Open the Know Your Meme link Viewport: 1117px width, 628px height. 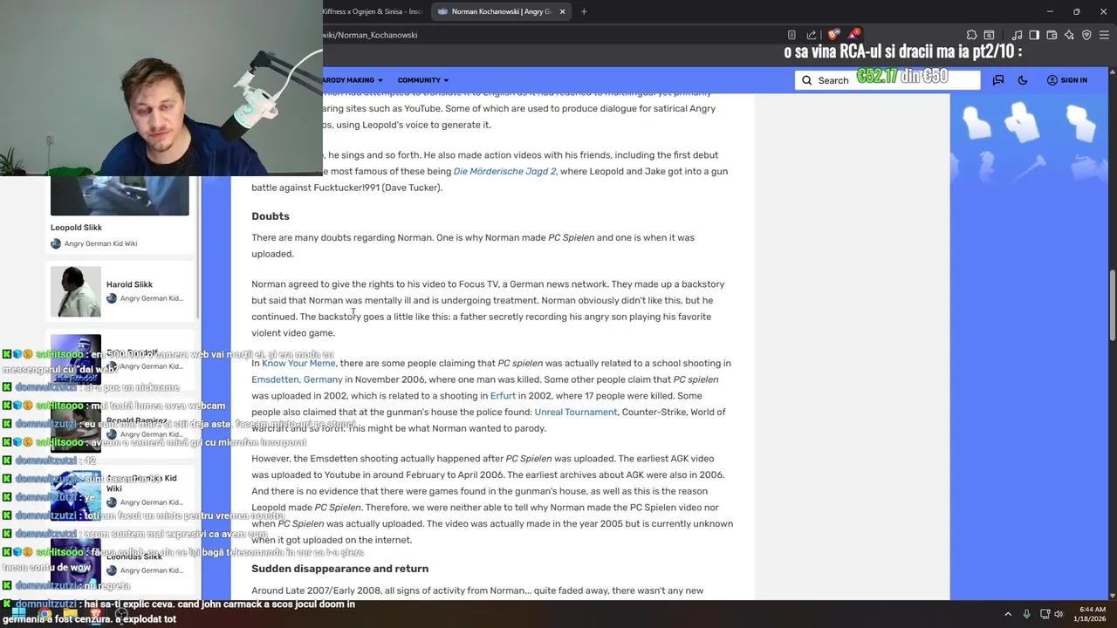pyautogui.click(x=298, y=363)
